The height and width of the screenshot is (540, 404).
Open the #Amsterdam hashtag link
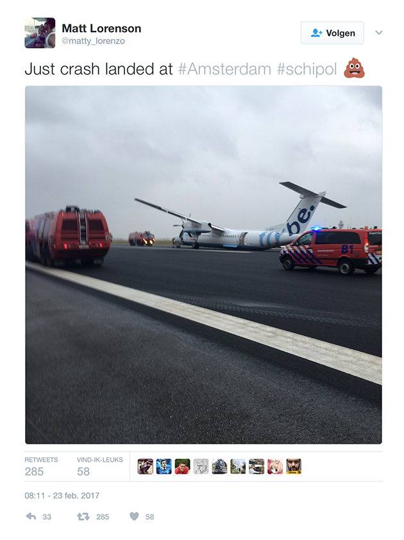click(x=224, y=69)
